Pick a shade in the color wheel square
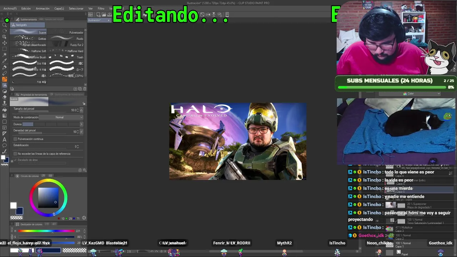457x257 pixels. pos(48,197)
